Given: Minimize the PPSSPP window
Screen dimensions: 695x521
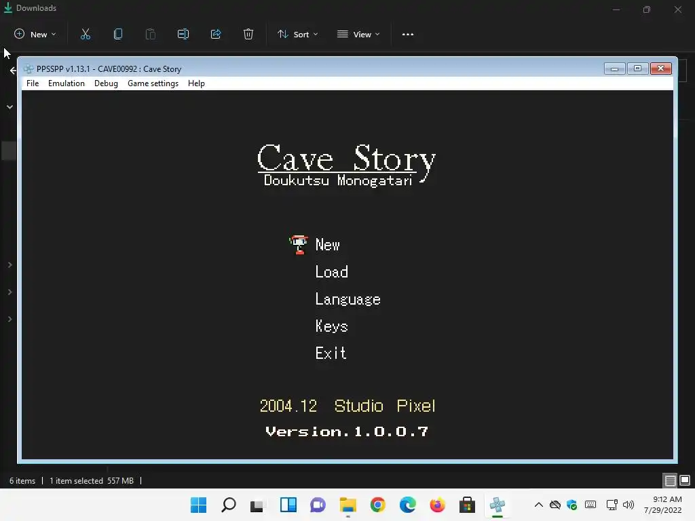Looking at the screenshot, I should (x=614, y=69).
